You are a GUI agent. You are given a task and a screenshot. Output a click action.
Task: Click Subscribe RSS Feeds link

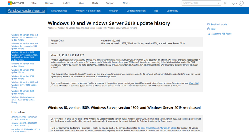pyautogui.click(x=221, y=34)
